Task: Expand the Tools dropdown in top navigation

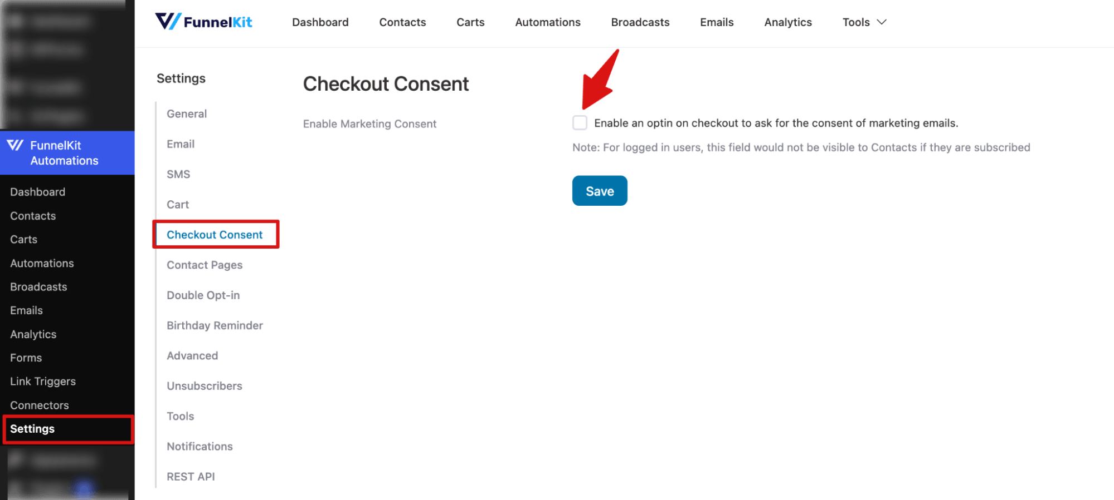Action: [x=863, y=22]
